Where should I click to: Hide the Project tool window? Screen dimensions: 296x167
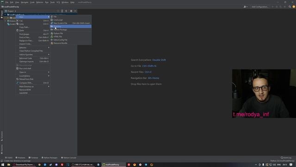[x=75, y=11]
